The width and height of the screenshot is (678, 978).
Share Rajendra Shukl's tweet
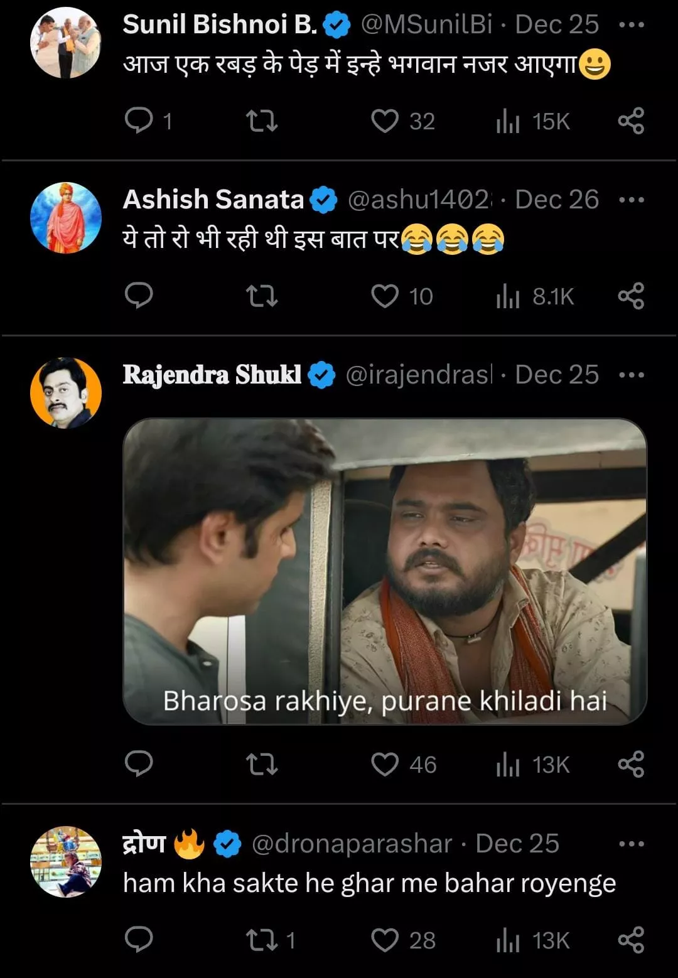(631, 764)
